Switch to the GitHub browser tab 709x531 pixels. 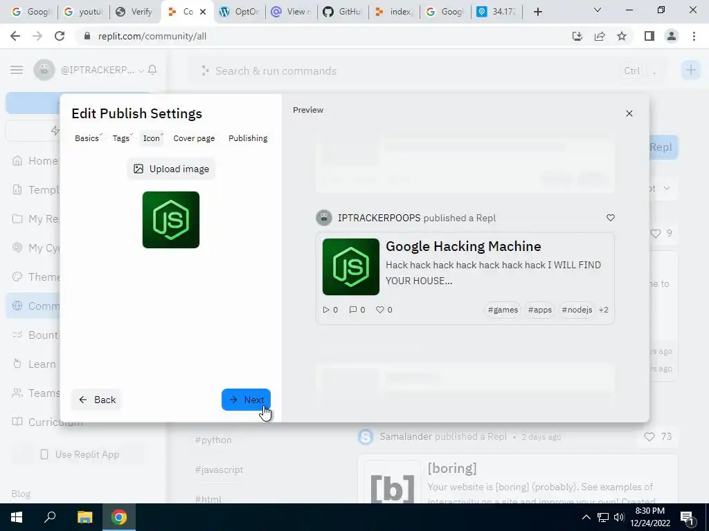(x=342, y=12)
